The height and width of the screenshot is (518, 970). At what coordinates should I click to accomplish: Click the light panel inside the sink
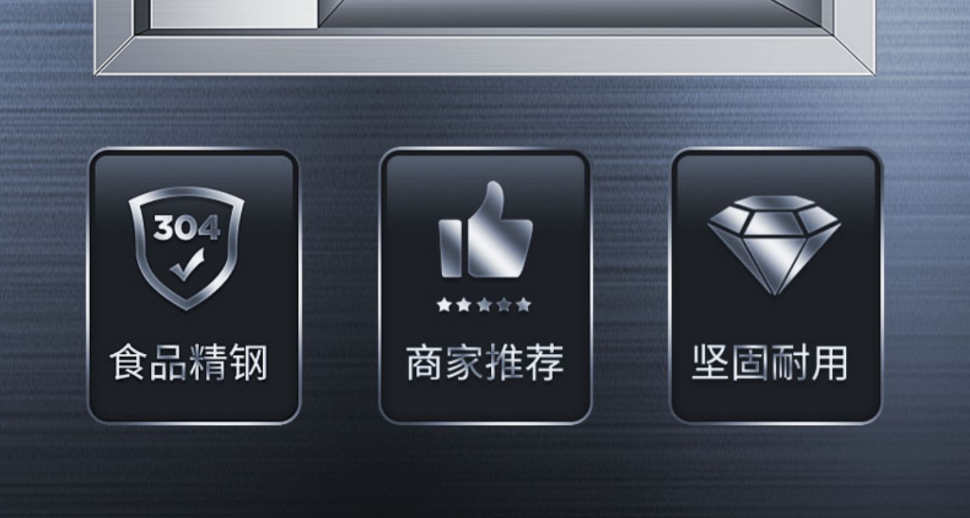(234, 13)
